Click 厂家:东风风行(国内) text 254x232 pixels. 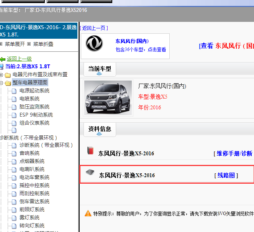tap(162, 86)
